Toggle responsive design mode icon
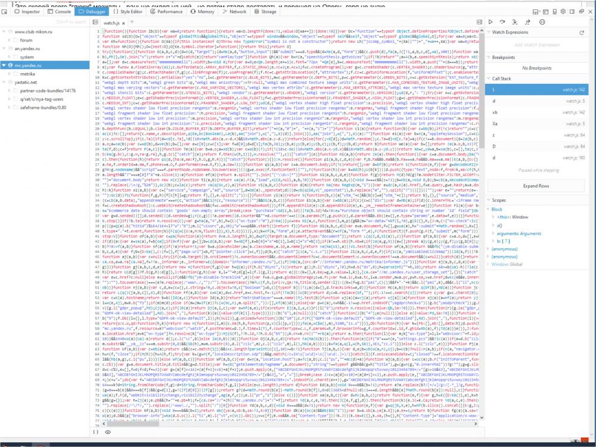 [554, 12]
